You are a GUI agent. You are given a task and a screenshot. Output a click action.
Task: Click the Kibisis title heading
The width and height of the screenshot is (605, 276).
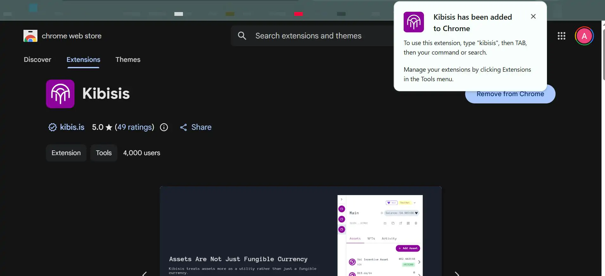[x=106, y=94]
